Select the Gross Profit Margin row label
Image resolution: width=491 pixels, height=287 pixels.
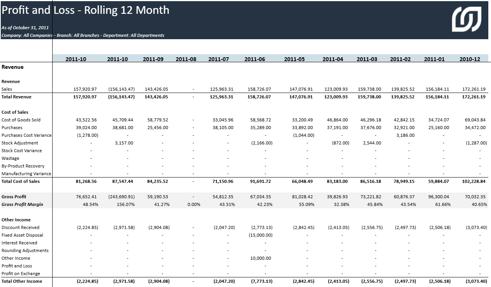point(22,204)
